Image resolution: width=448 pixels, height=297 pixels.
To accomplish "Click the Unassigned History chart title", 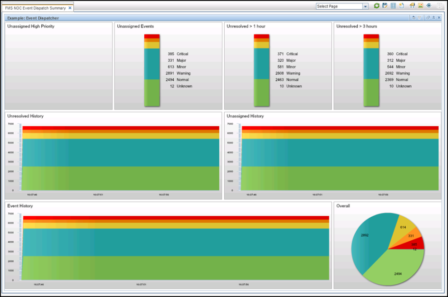I will [245, 116].
